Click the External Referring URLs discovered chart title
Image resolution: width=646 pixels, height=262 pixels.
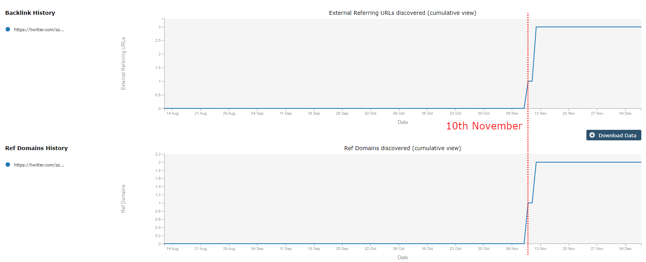tap(402, 13)
